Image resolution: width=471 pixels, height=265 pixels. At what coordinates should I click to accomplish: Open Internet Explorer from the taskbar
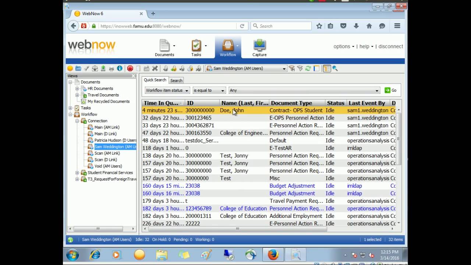pyautogui.click(x=95, y=255)
